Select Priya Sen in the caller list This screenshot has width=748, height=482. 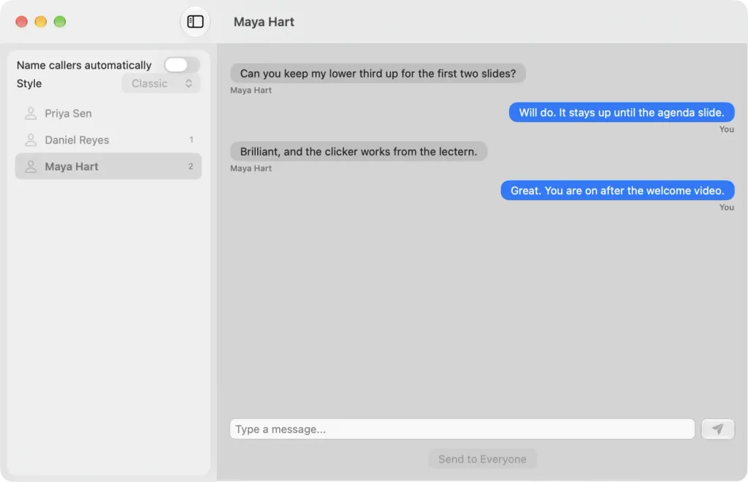[108, 113]
